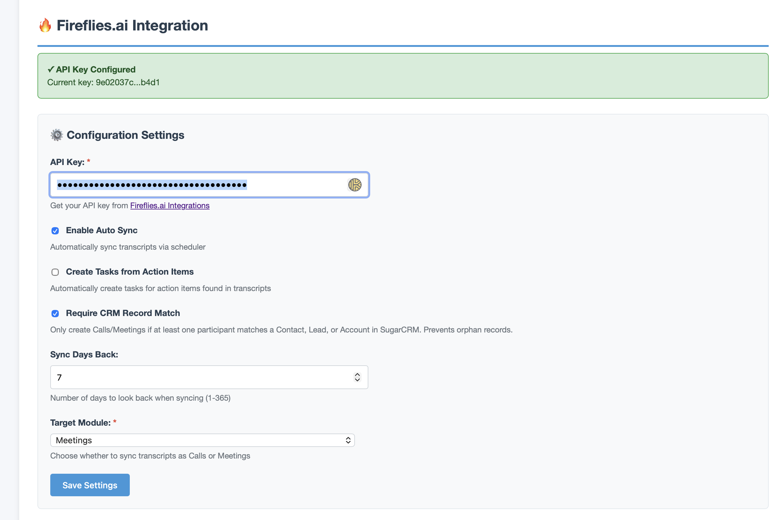Click the 'Require CRM Record Match' label
Screen dimensions: 783x520
(x=123, y=313)
